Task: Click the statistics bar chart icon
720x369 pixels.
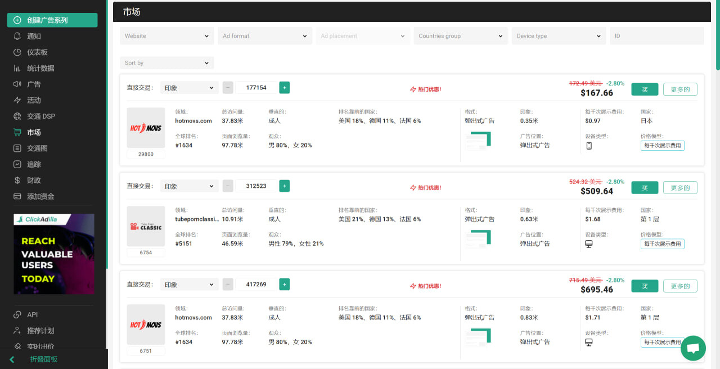Action: [x=17, y=68]
